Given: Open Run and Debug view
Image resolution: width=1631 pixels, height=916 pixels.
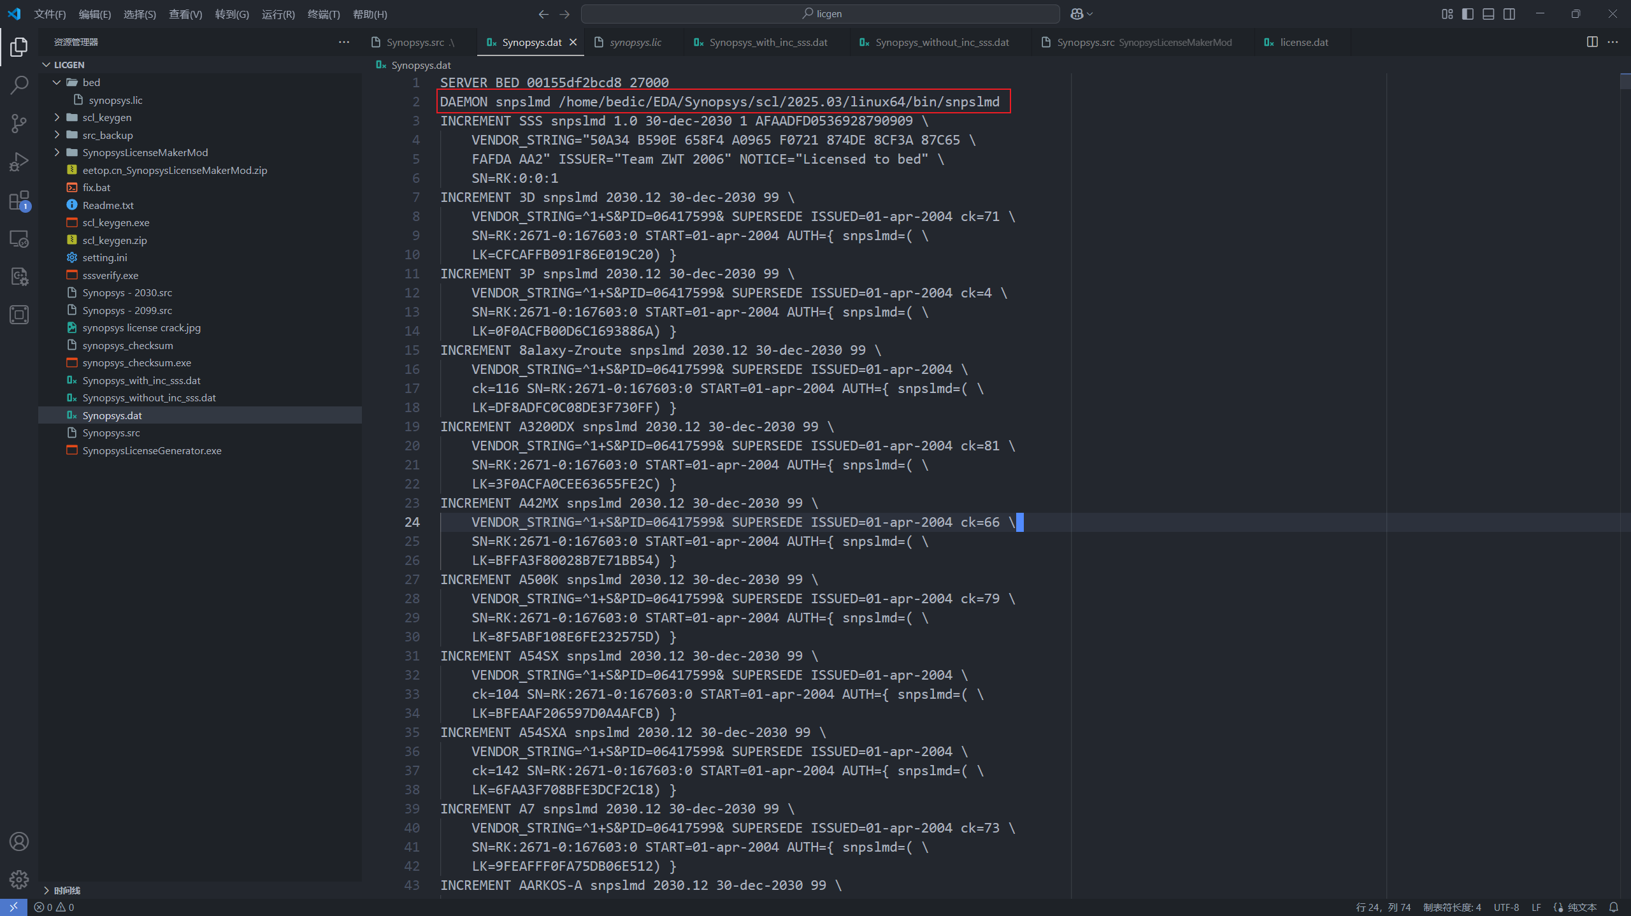Looking at the screenshot, I should pyautogui.click(x=19, y=162).
